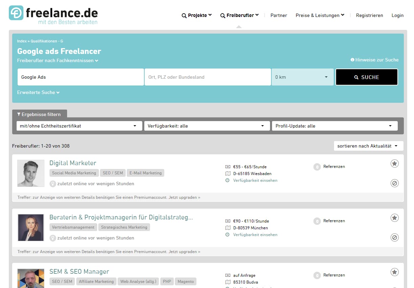Click the freelance.de logo icon
This screenshot has height=288, width=414.
click(16, 13)
